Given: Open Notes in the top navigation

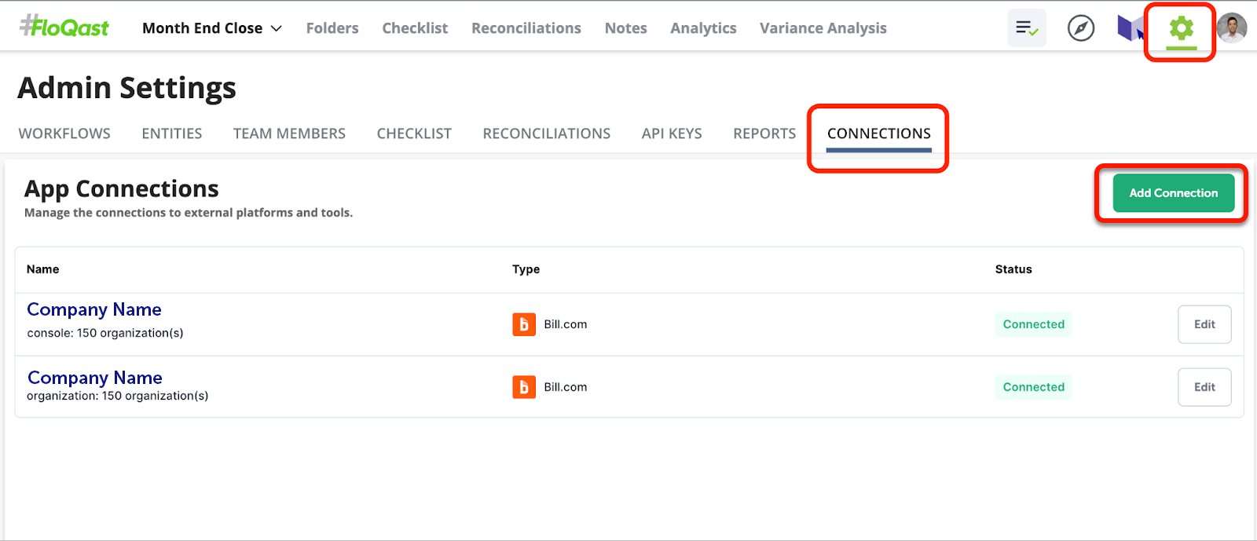Looking at the screenshot, I should point(626,28).
